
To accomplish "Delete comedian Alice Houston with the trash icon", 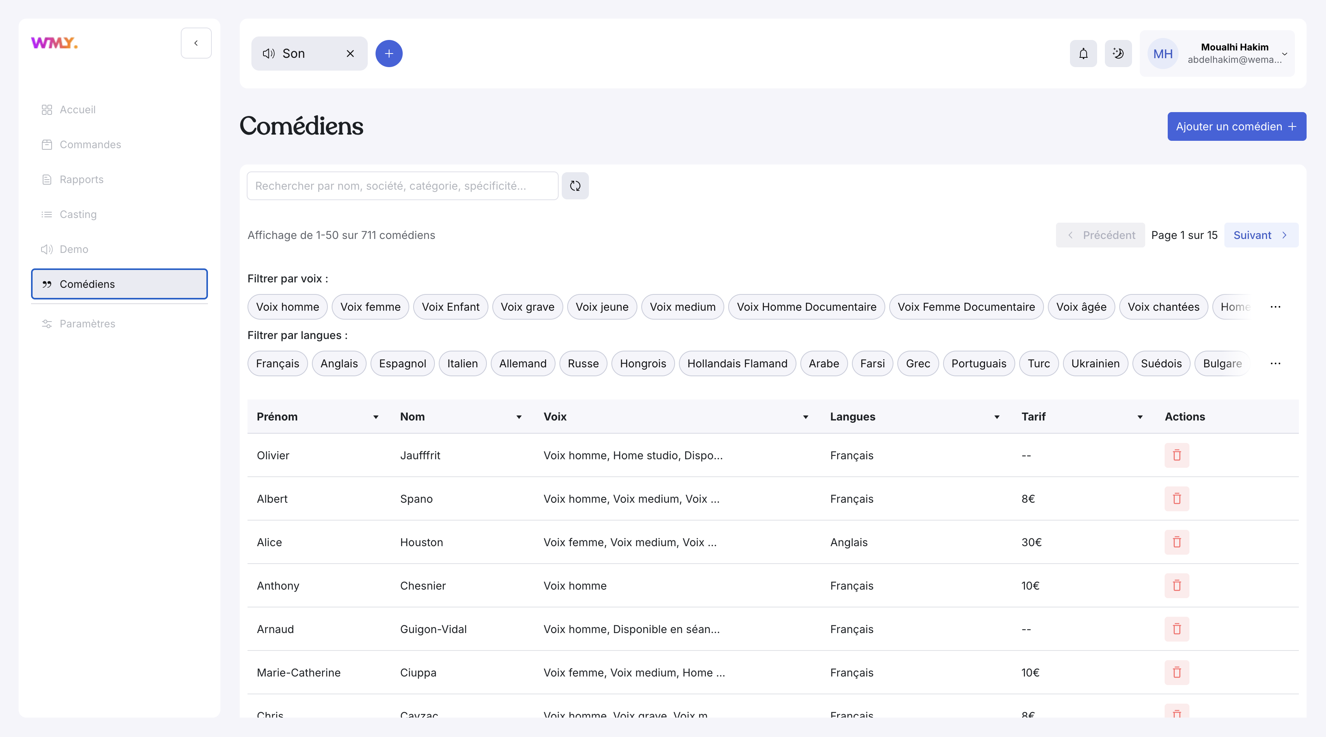I will (x=1177, y=542).
